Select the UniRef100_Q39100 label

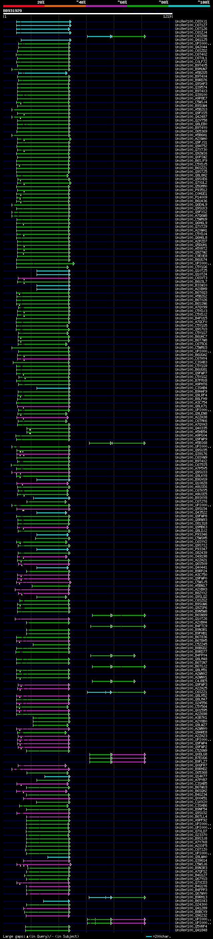191,95
